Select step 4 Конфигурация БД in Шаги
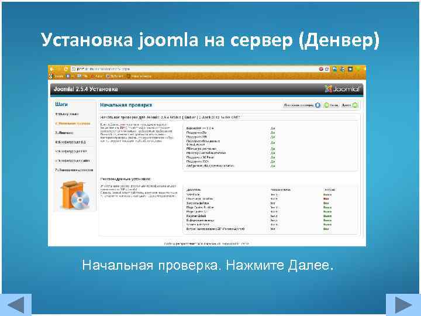 point(70,142)
